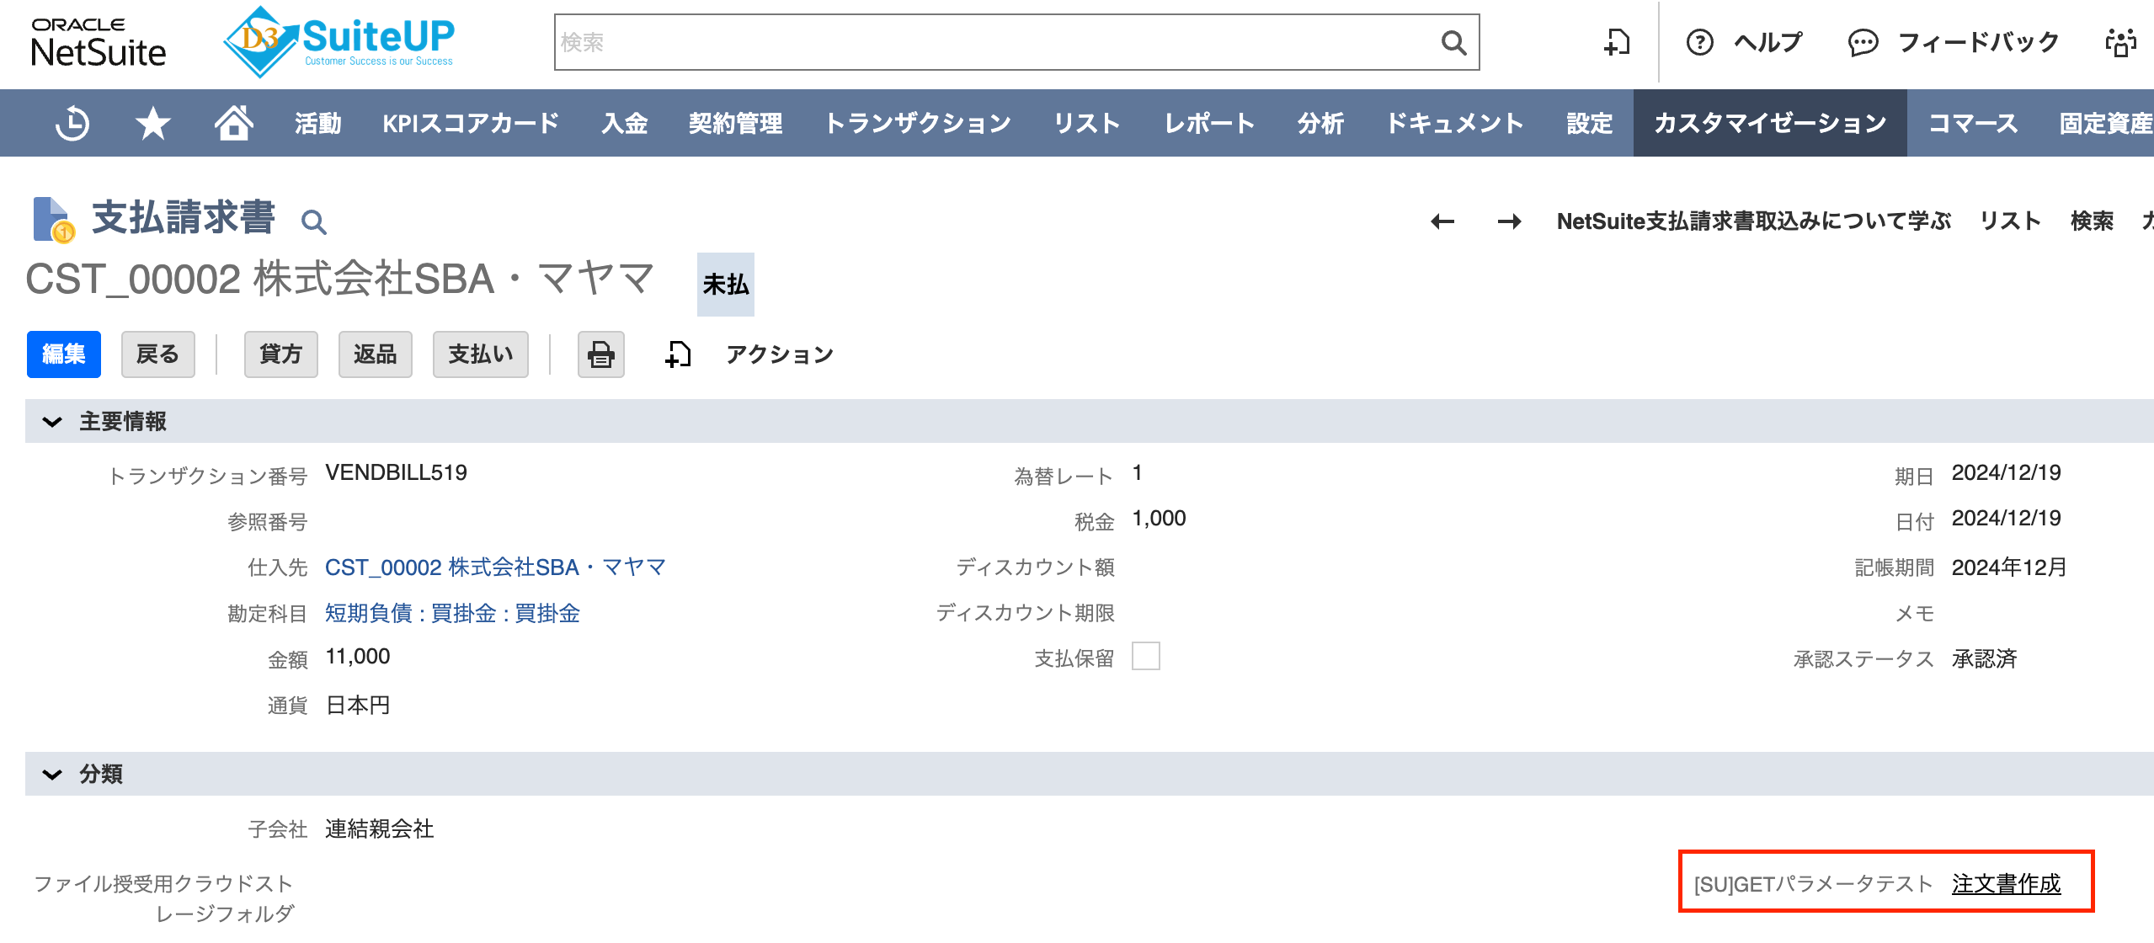
Task: Toggle the 支払保留 checkbox
Action: [1145, 657]
